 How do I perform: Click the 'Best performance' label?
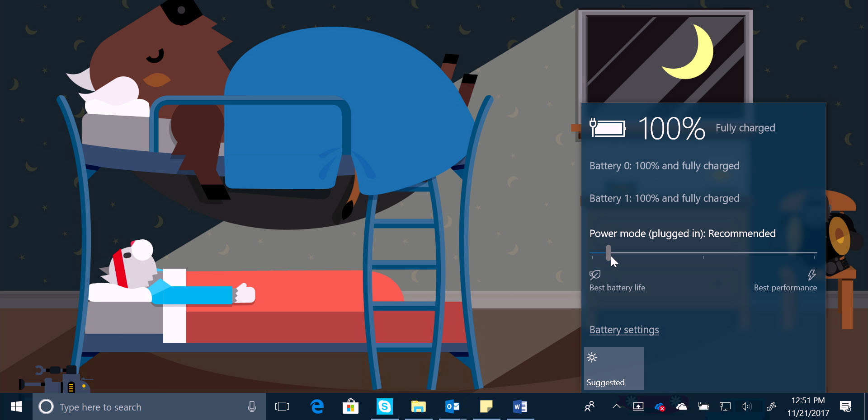pyautogui.click(x=785, y=288)
